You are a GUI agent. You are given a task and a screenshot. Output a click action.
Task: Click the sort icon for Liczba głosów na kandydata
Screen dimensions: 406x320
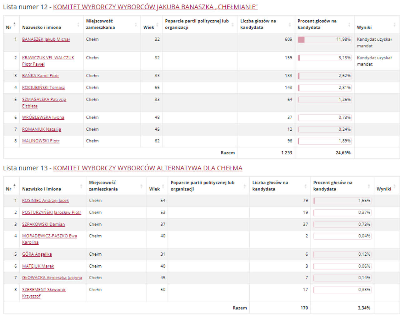(289, 24)
